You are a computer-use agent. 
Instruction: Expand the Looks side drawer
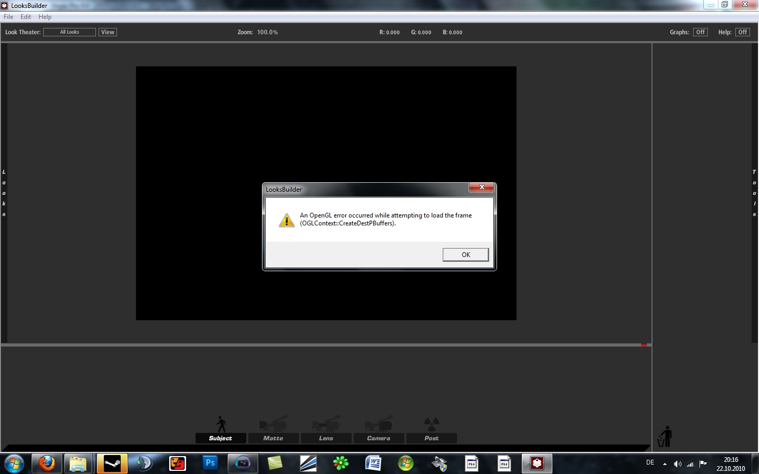coord(4,193)
